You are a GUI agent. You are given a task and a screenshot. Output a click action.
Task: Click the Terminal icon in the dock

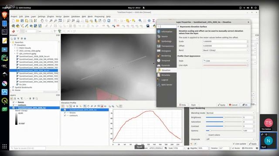tap(4, 32)
